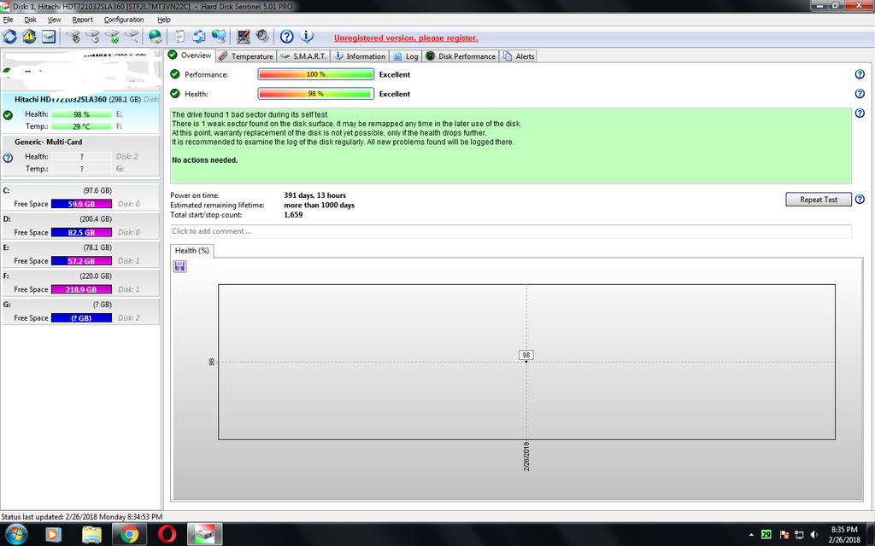Click the No actions needed. text
875x546 pixels.
(205, 160)
